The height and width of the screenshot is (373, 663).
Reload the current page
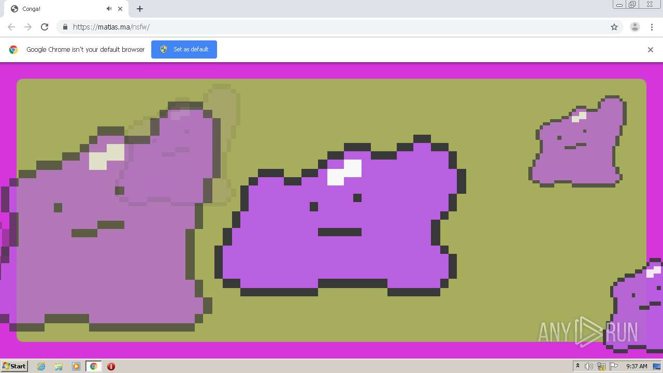(x=45, y=27)
